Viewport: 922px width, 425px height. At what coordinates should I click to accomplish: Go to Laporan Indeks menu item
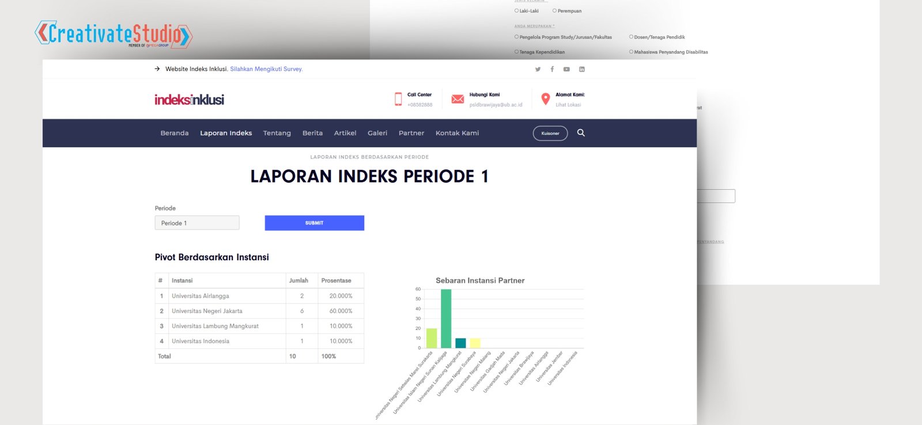(226, 133)
